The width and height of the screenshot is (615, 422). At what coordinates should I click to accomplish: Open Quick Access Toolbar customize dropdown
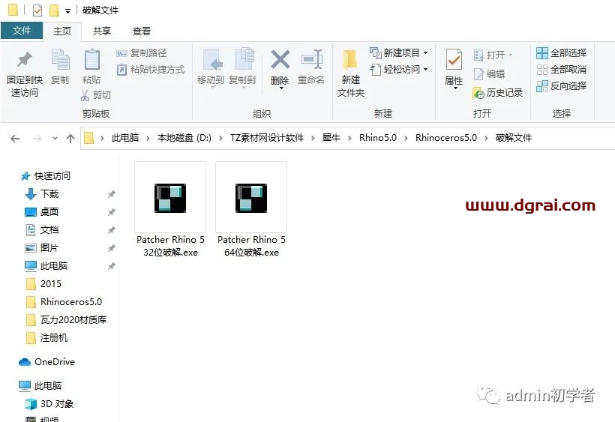67,11
